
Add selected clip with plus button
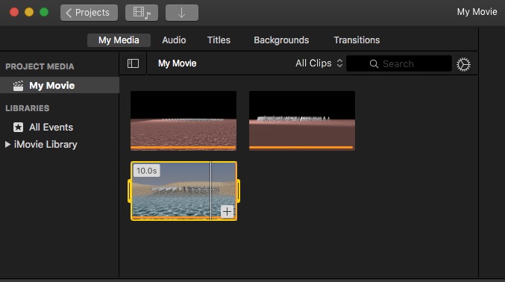tap(227, 212)
